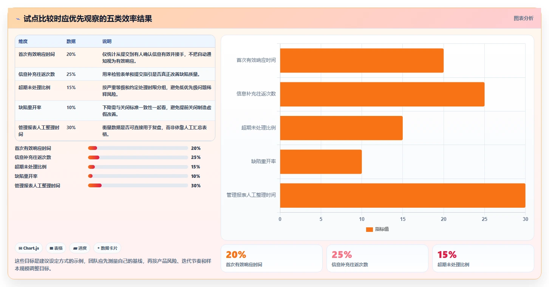Click the 10% data cell in the table
This screenshot has width=549, height=287.
click(x=71, y=108)
